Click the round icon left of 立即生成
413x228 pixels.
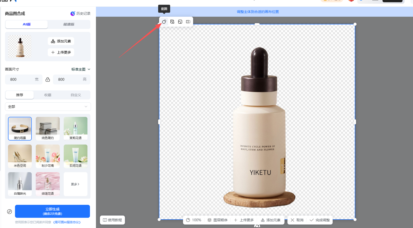[9, 212]
